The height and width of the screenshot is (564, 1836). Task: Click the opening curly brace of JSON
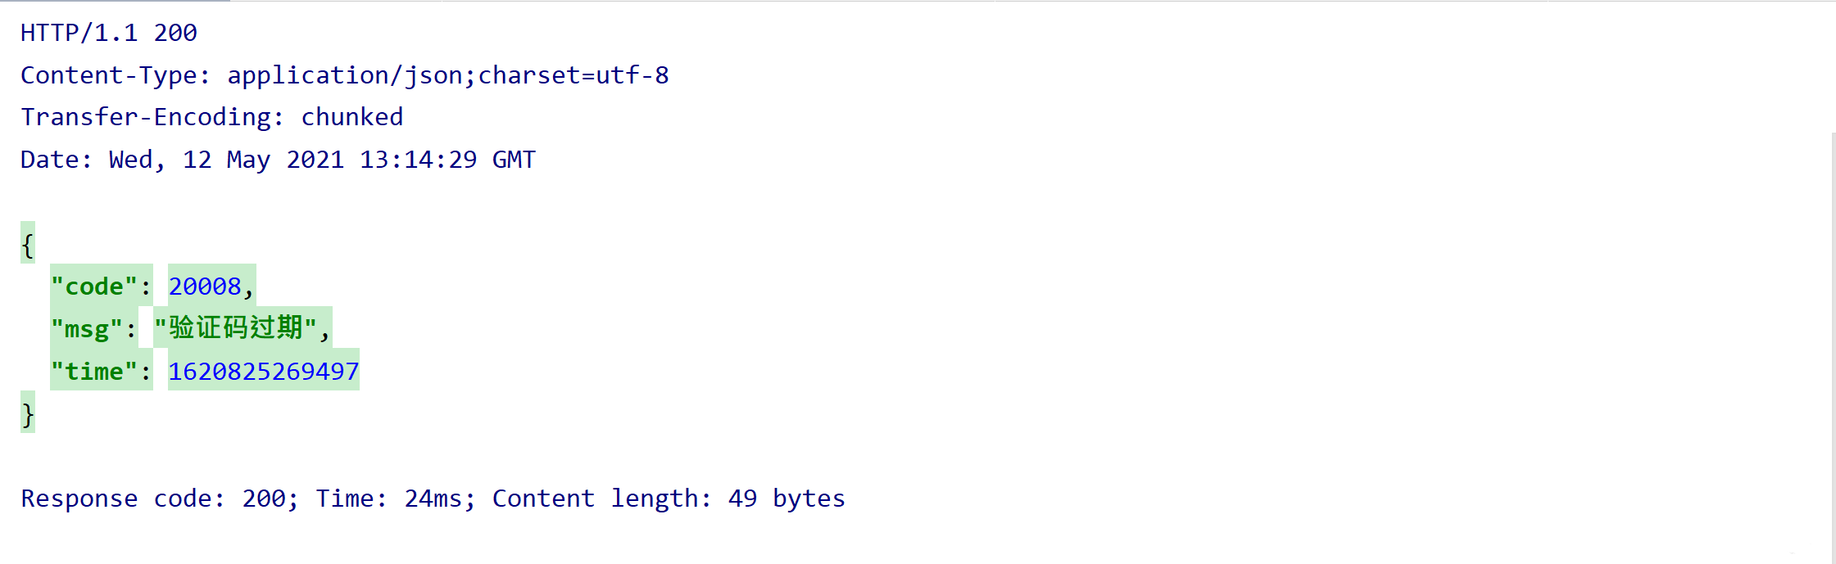(28, 244)
